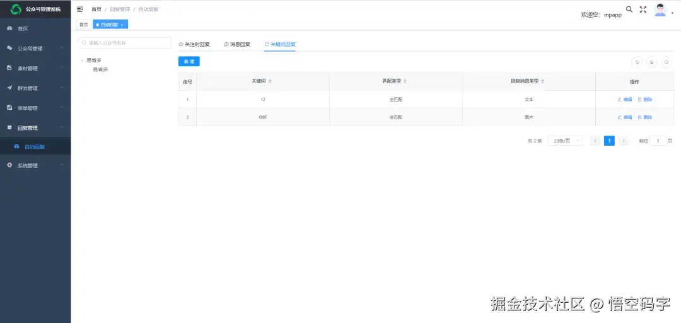Open user dropdown caret beside avatar

coord(673,13)
